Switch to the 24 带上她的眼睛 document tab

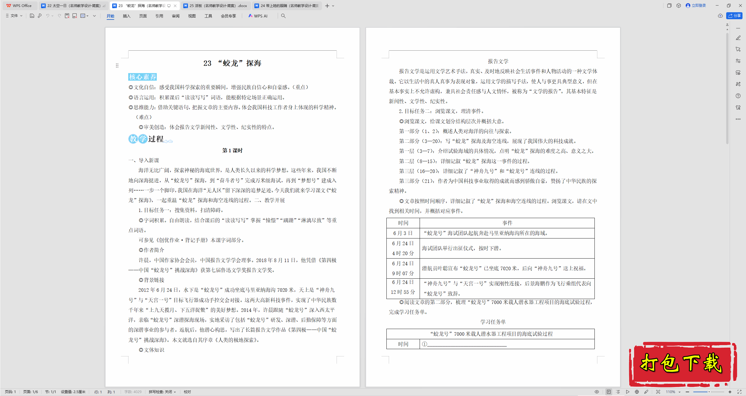coord(287,6)
